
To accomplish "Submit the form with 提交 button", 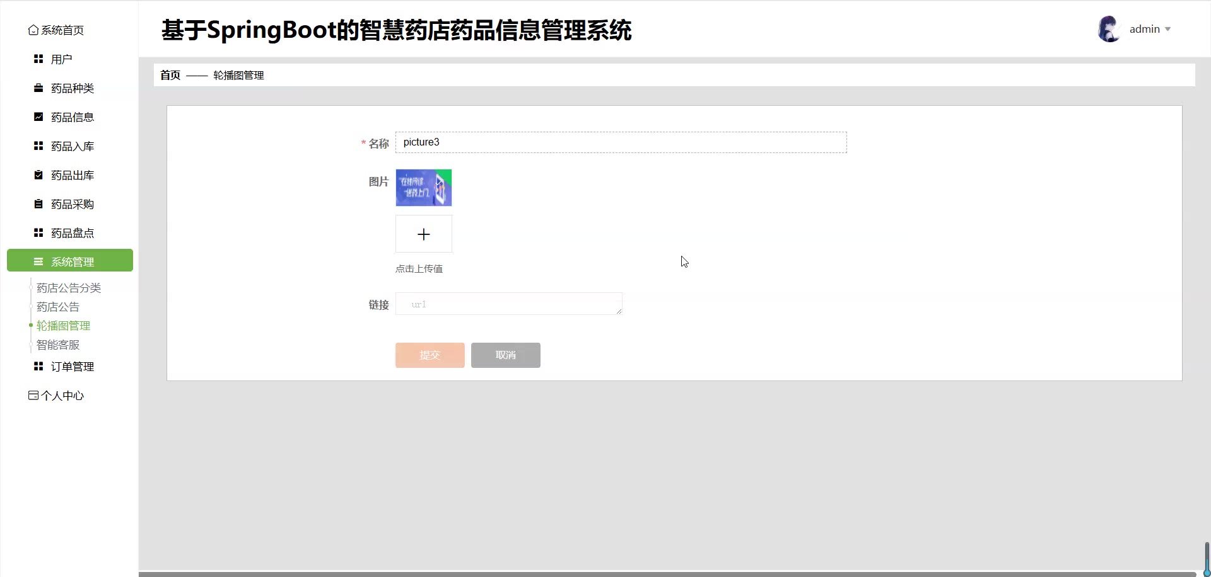I will click(430, 355).
